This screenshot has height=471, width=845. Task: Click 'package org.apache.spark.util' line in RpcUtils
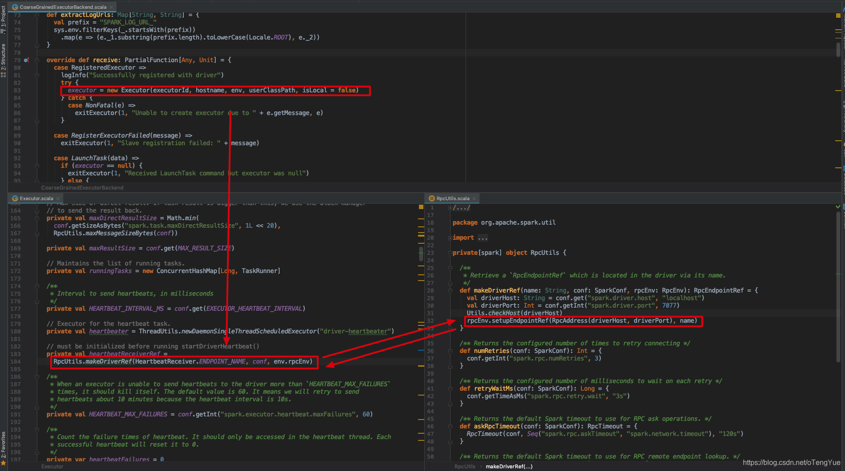pyautogui.click(x=504, y=223)
